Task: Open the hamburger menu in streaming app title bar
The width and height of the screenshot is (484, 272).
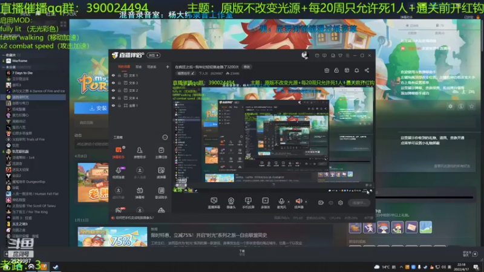Action: [x=347, y=56]
